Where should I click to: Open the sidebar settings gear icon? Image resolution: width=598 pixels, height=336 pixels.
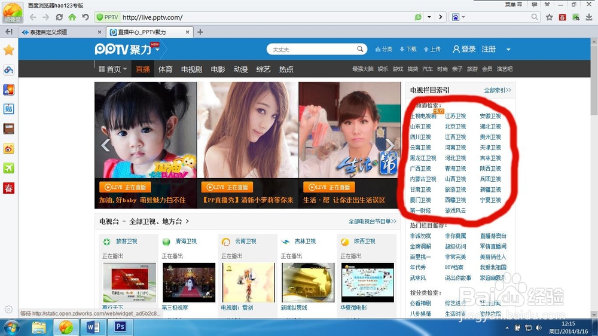pos(9,309)
